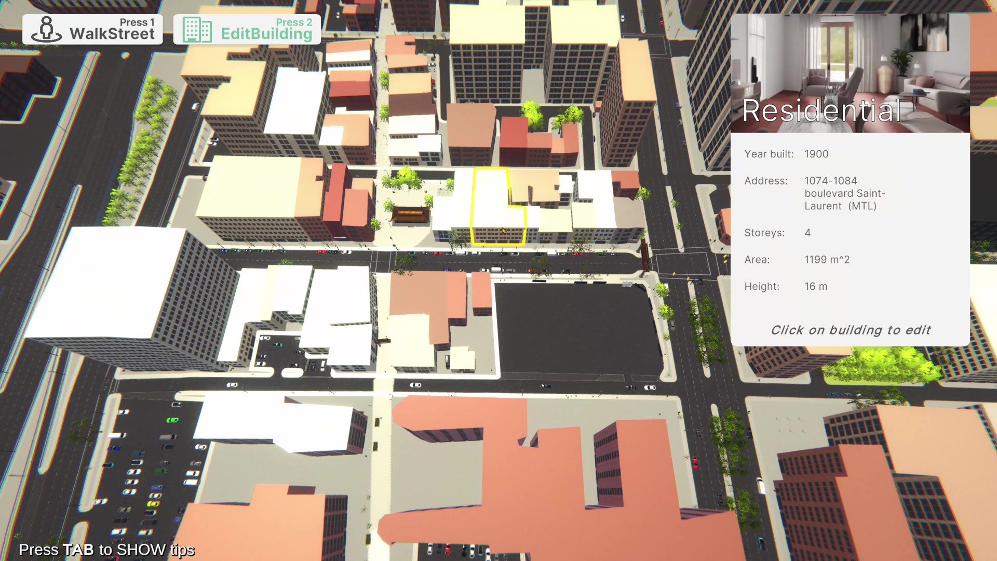Click the Year built value 1900
Viewport: 997px width, 561px height.
(x=816, y=154)
